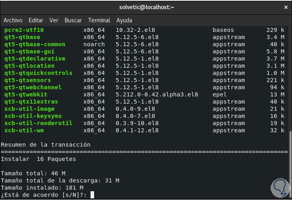The width and height of the screenshot is (292, 200).
Task: Close the terminal window
Action: click(285, 7)
